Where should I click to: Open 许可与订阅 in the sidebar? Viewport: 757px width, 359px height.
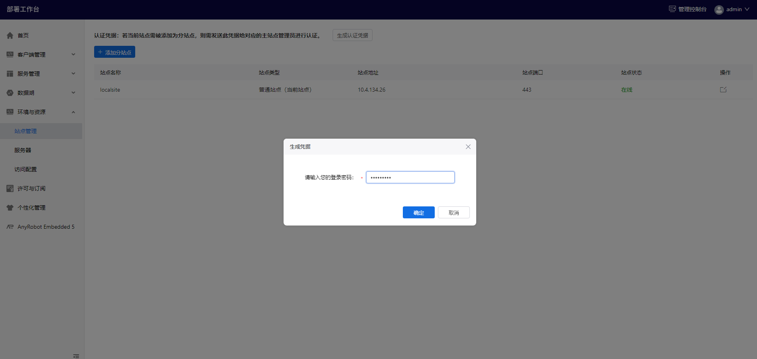pos(32,188)
